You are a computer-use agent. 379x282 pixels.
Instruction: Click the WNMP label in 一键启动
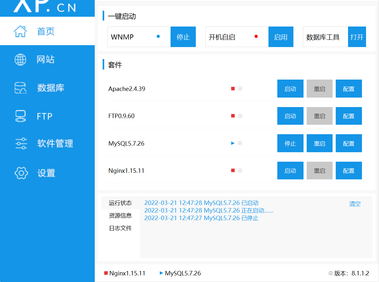click(x=122, y=37)
